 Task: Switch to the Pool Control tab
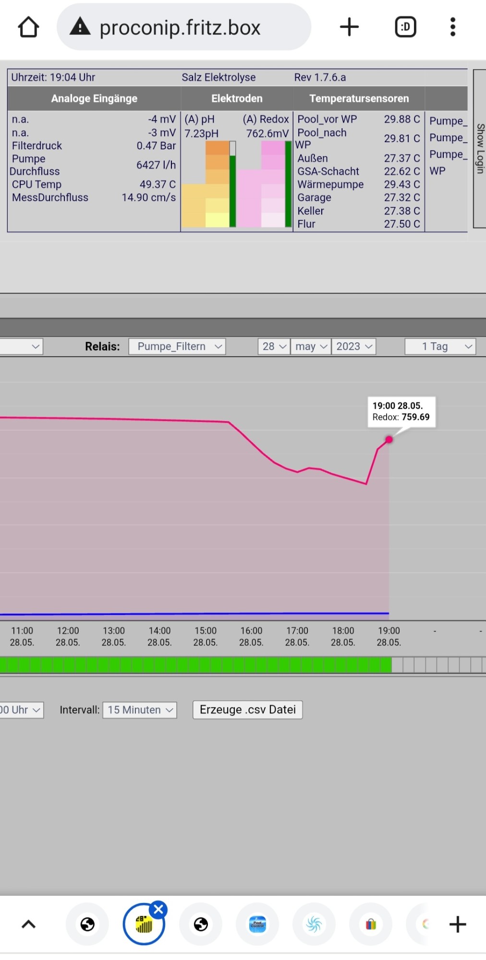[x=257, y=924]
